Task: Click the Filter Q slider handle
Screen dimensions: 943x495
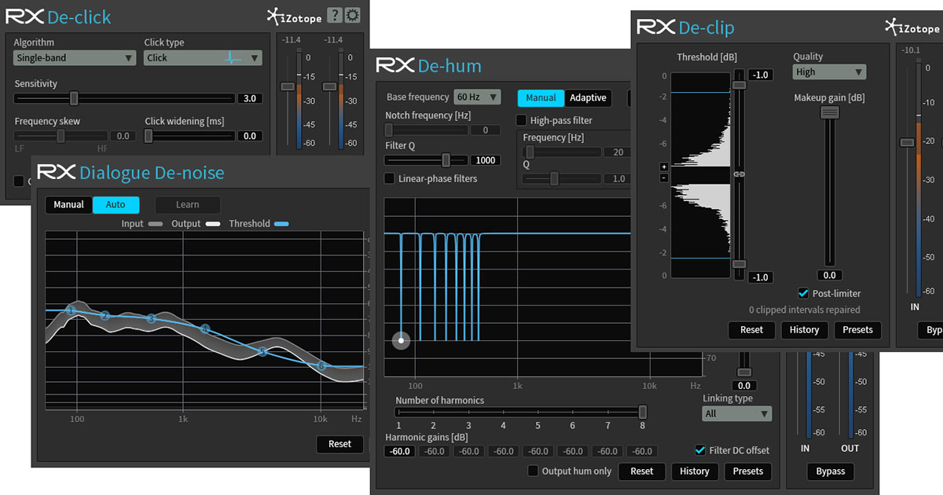Action: point(446,160)
